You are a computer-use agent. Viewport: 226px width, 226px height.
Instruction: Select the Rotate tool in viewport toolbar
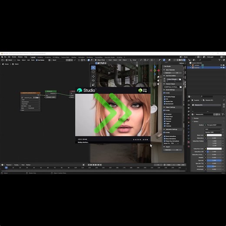[x=93, y=80]
